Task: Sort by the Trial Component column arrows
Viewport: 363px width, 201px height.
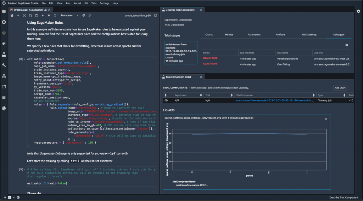Action: click(313, 95)
